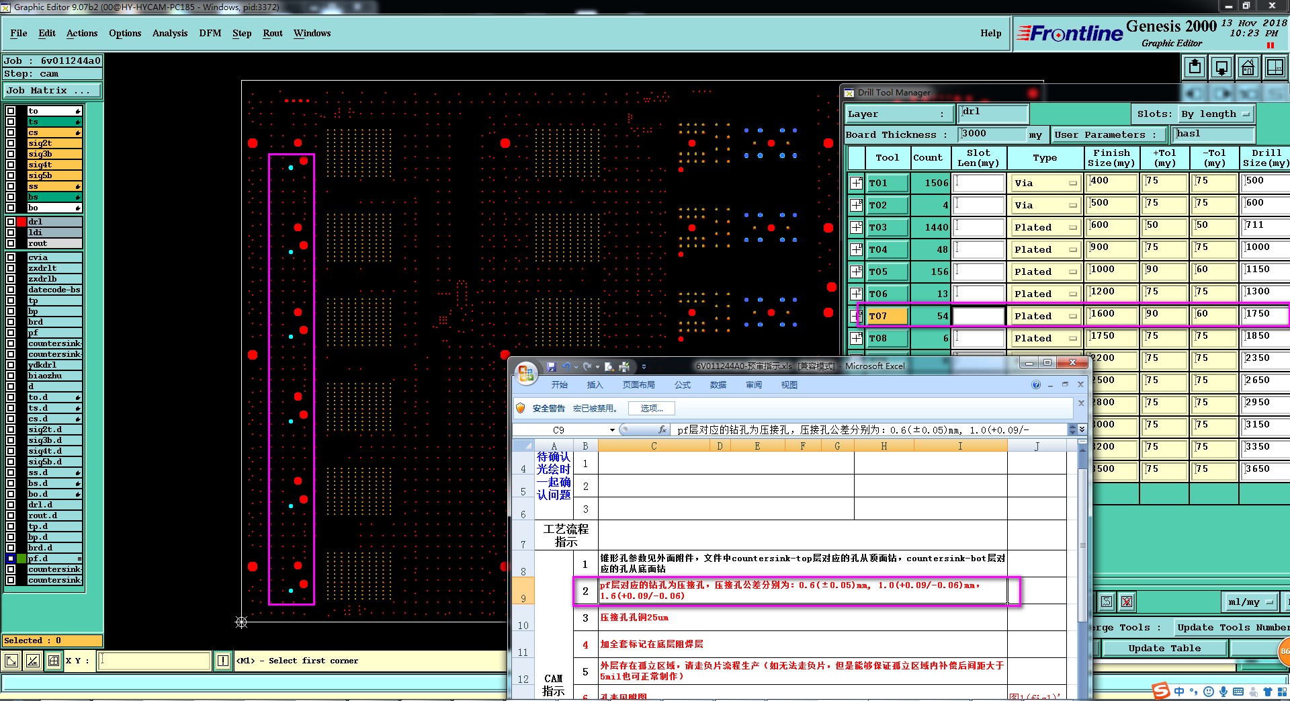Image resolution: width=1290 pixels, height=701 pixels.
Task: Click the Excel Save icon
Action: [x=552, y=366]
